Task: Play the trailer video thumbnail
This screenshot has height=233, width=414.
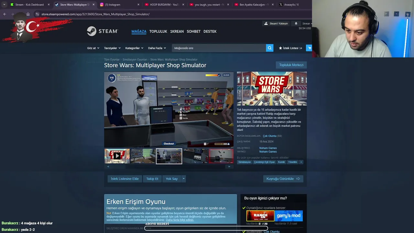Action: pos(117,156)
